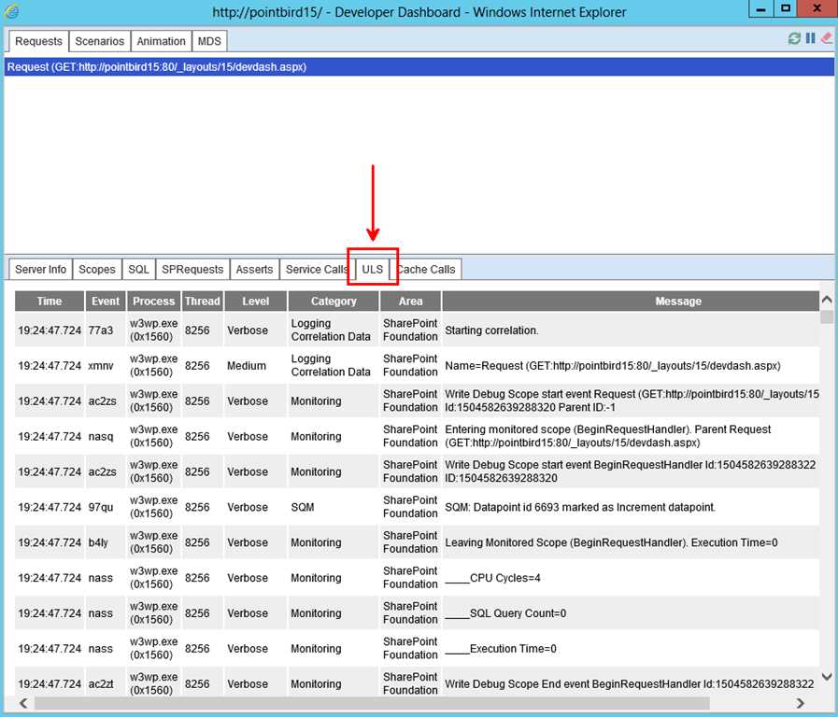Click the horizontal scrollbar left arrow
This screenshot has height=717, width=838.
coord(23,703)
